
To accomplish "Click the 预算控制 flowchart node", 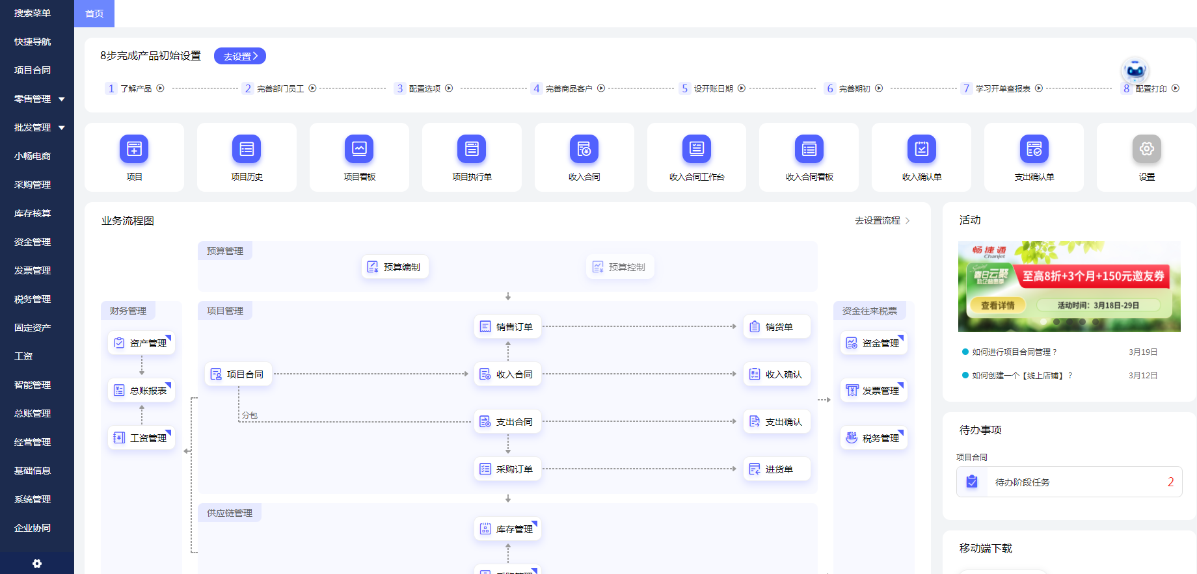I will (x=620, y=267).
